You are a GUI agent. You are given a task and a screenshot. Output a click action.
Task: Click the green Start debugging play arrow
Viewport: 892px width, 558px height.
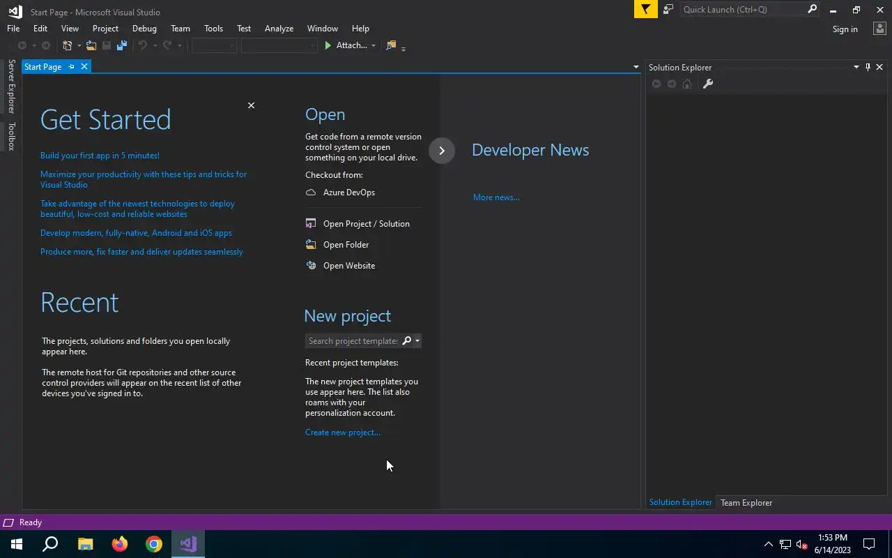click(328, 45)
